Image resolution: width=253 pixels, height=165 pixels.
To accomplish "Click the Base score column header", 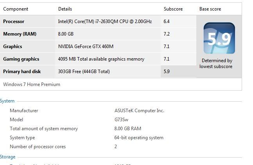I will 210,9.
